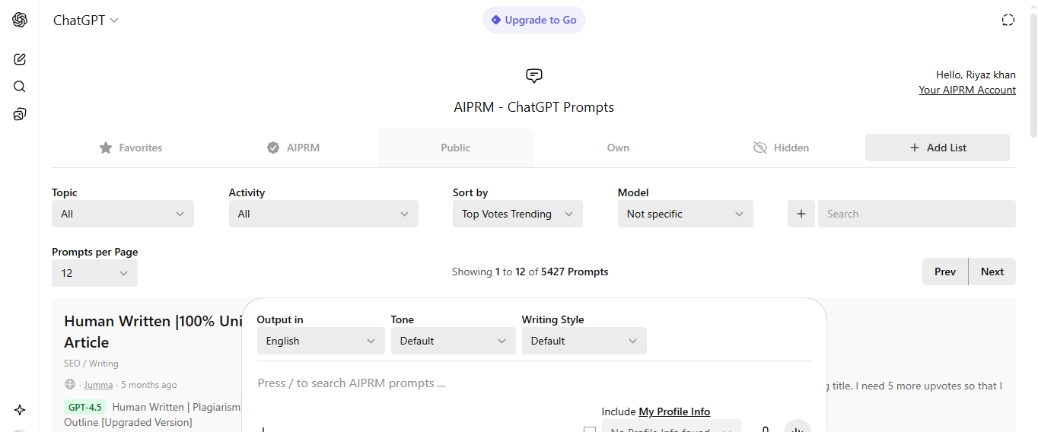Click the sparkle icon at the sidebar bottom
The height and width of the screenshot is (432, 1038).
(20, 410)
